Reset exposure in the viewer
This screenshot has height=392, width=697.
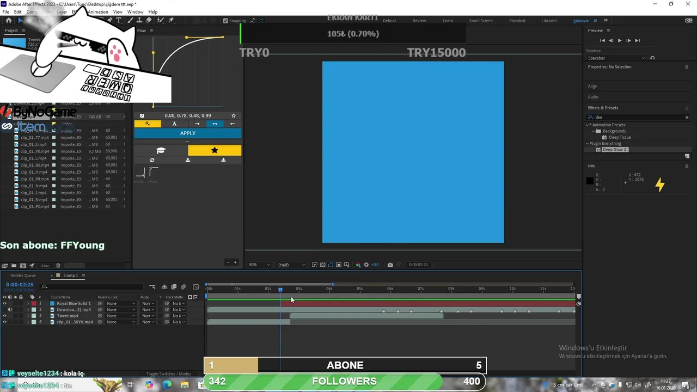point(366,265)
